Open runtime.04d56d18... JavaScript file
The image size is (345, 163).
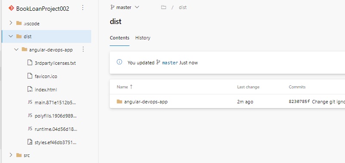pyautogui.click(x=56, y=129)
